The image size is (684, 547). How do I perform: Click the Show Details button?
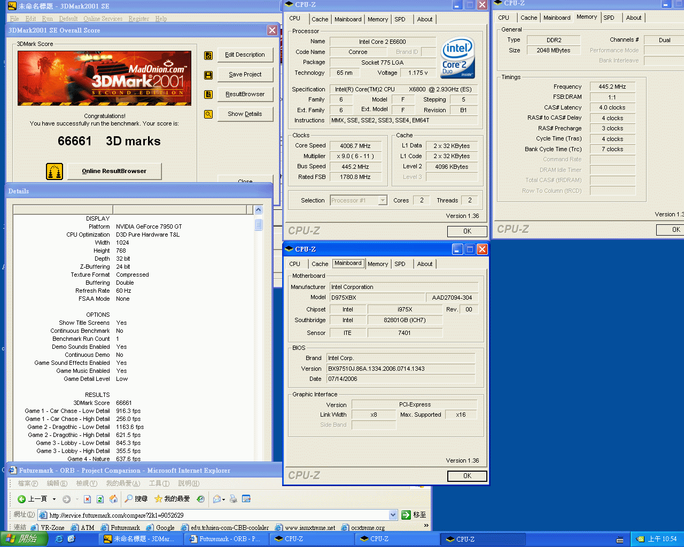(x=245, y=114)
